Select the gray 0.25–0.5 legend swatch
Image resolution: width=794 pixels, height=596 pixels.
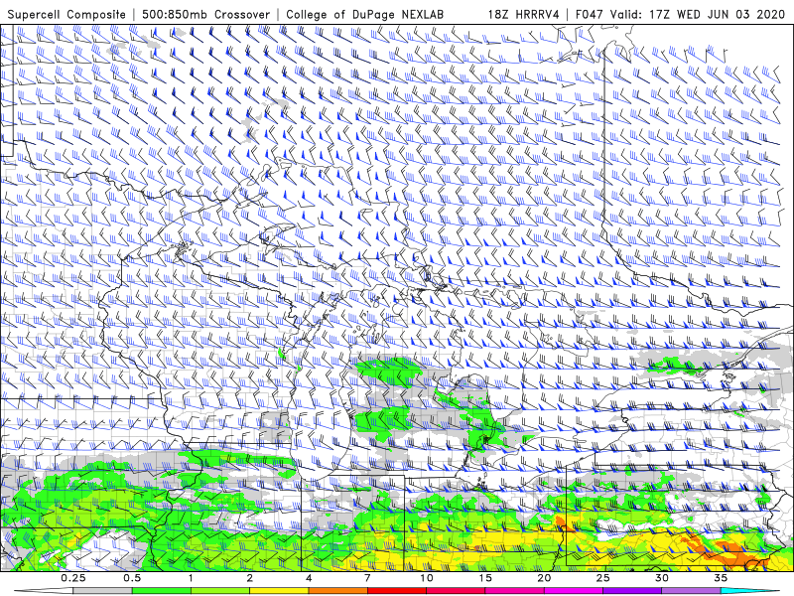coord(103,591)
